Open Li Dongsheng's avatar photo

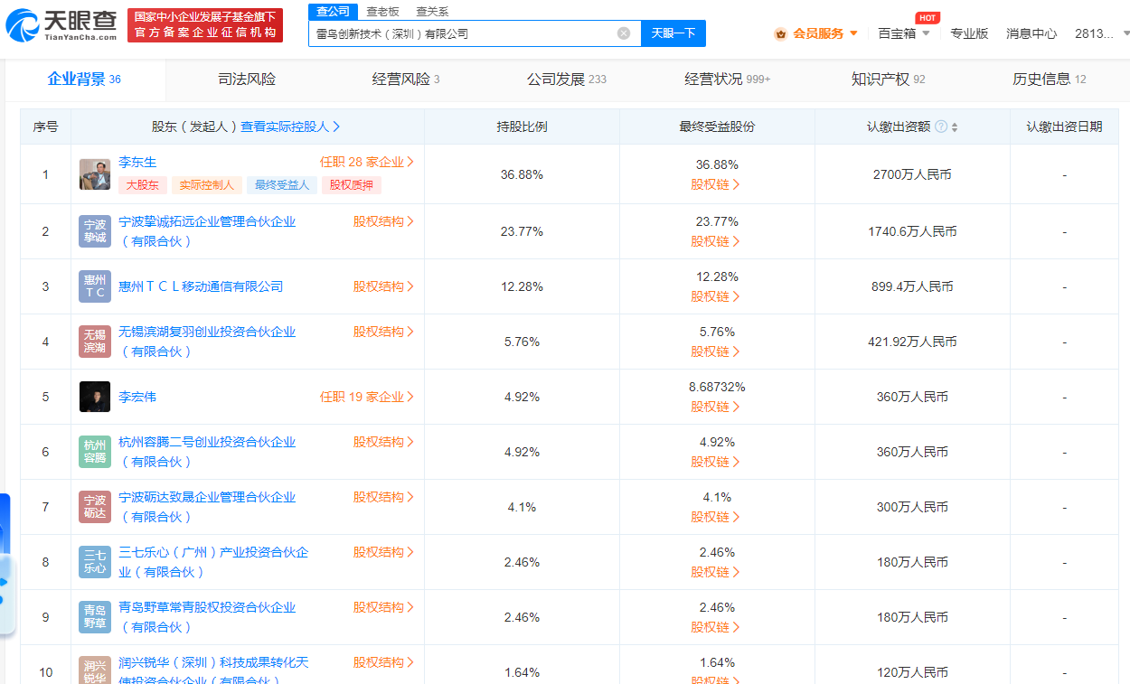point(95,174)
